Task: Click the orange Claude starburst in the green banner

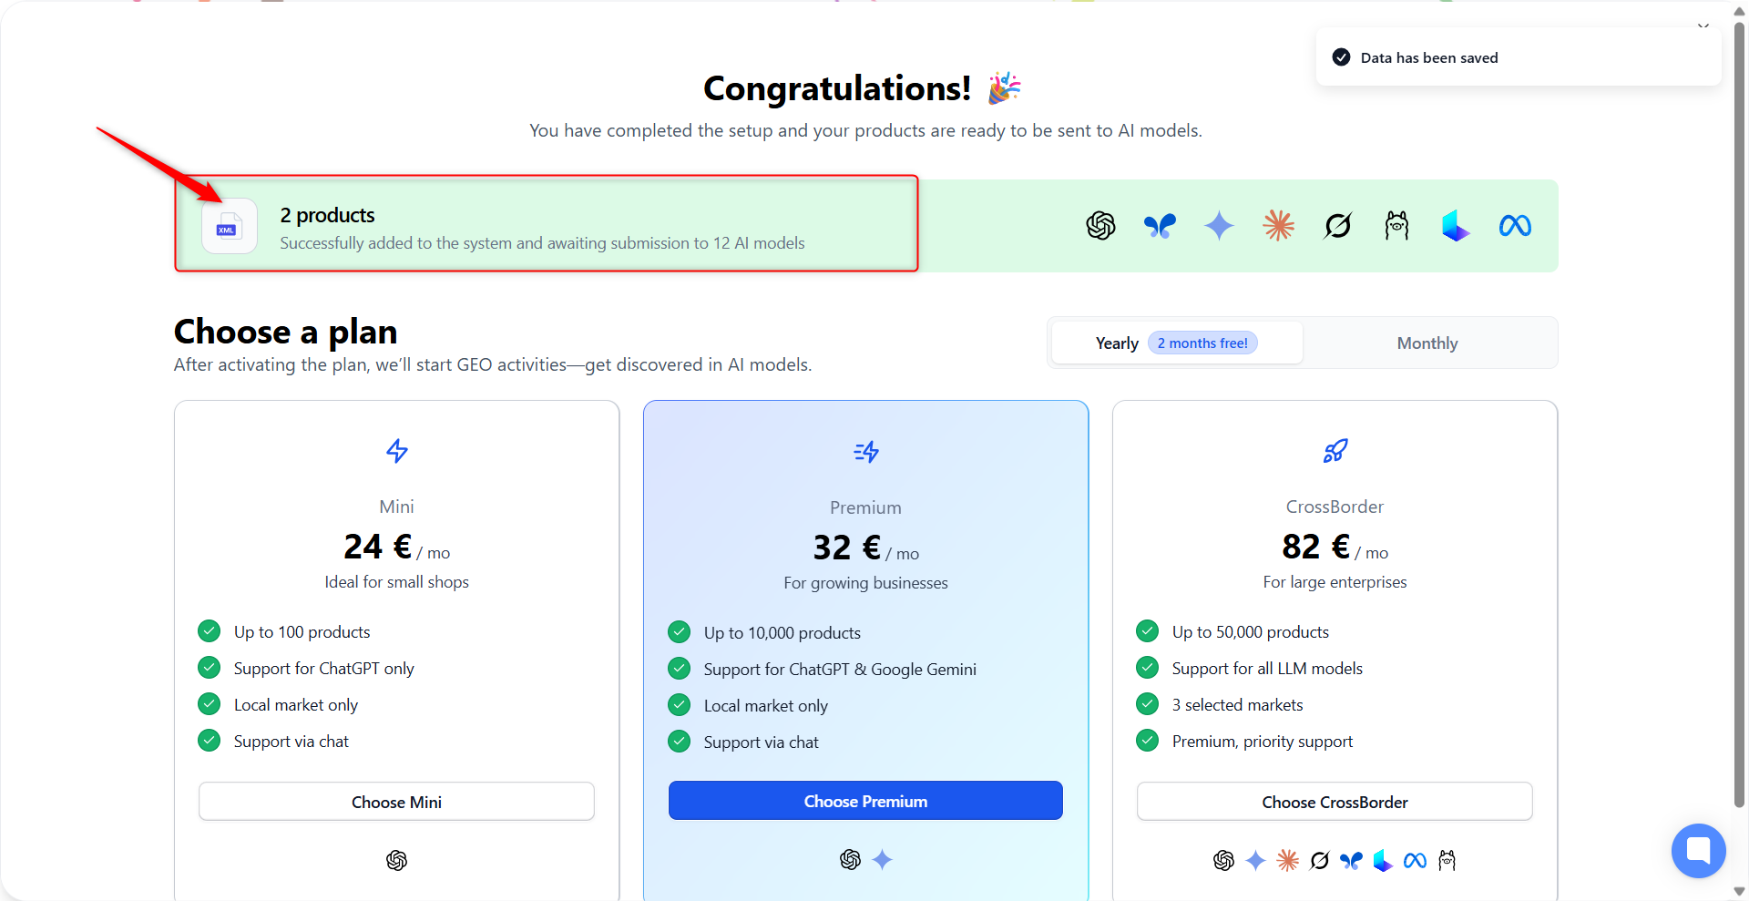Action: click(x=1278, y=225)
